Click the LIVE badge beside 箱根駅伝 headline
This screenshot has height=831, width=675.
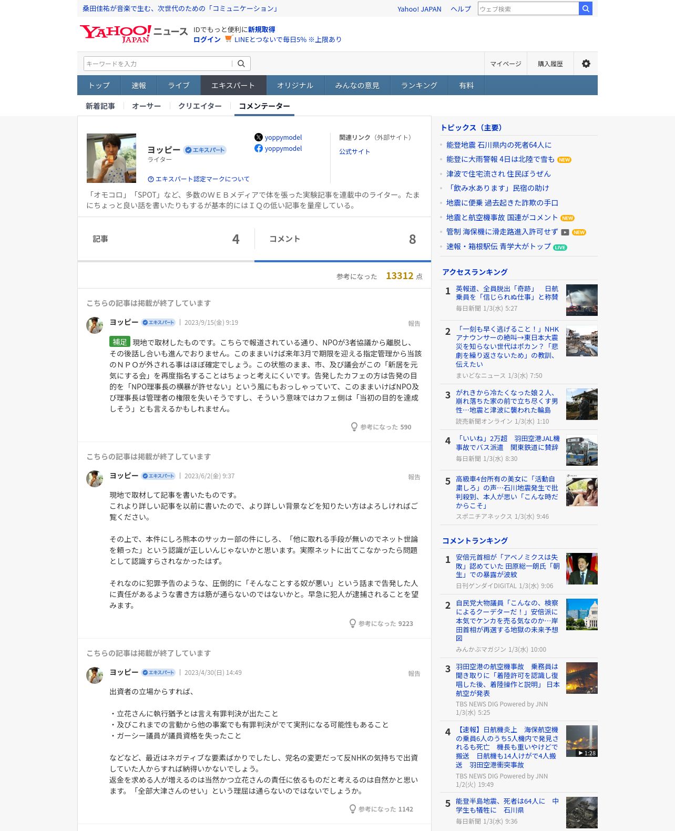click(x=560, y=247)
